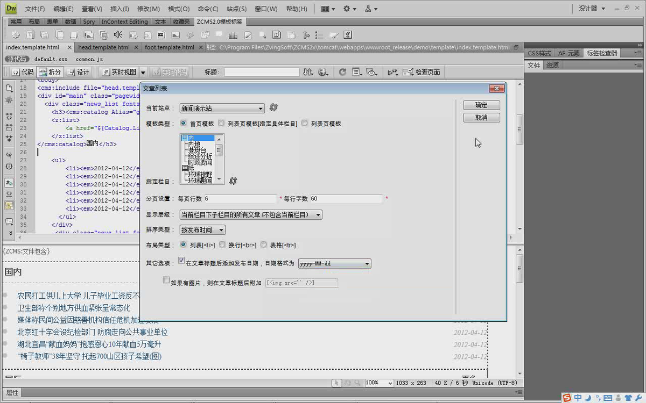Open the yyyy-MM-dd date format dropdown
646x403 pixels.
[x=334, y=263]
